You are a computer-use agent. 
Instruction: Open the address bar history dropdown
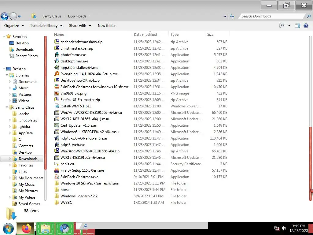(225, 17)
